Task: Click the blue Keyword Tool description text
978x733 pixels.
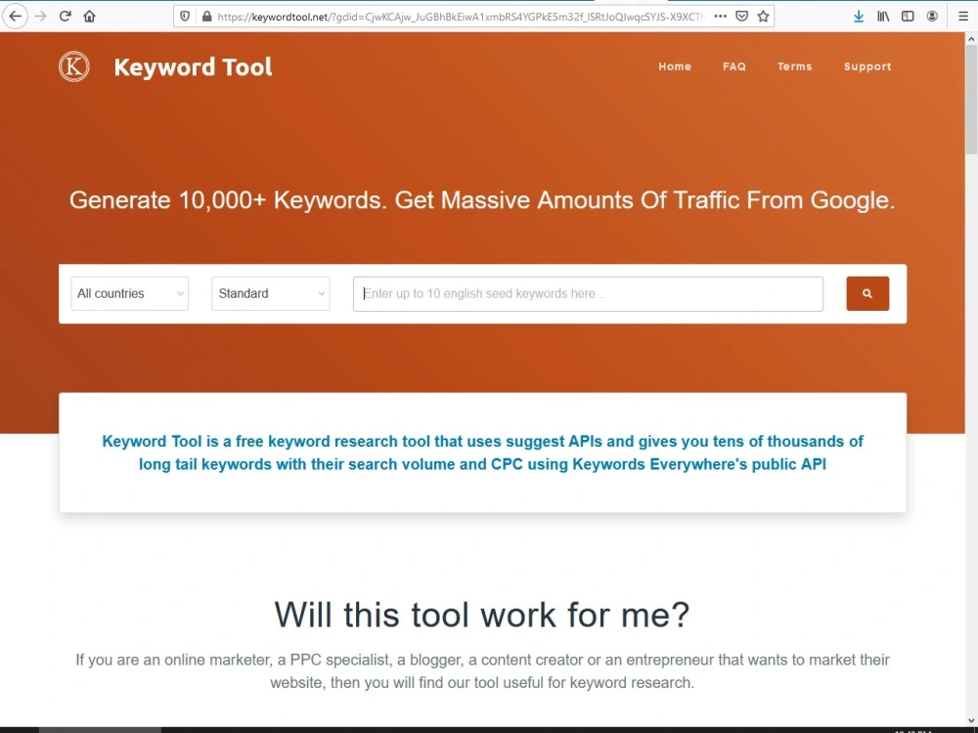Action: tap(482, 453)
